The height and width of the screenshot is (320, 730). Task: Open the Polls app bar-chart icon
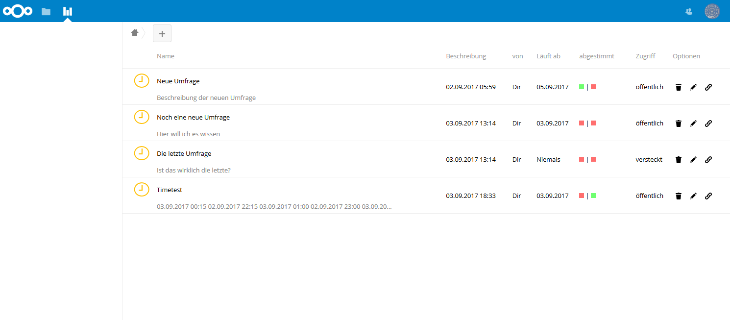68,11
